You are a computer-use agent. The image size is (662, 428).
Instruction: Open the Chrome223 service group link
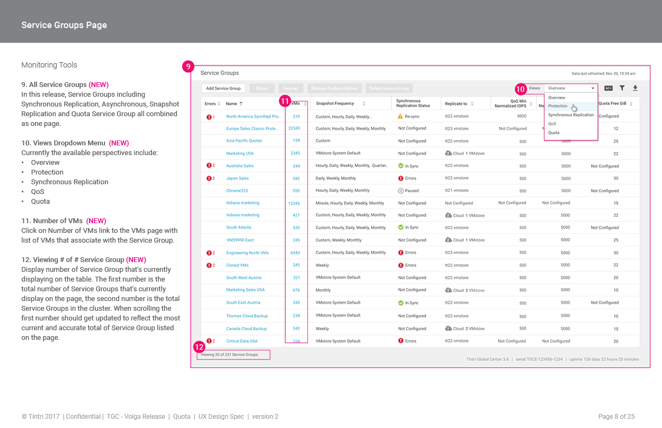point(237,191)
